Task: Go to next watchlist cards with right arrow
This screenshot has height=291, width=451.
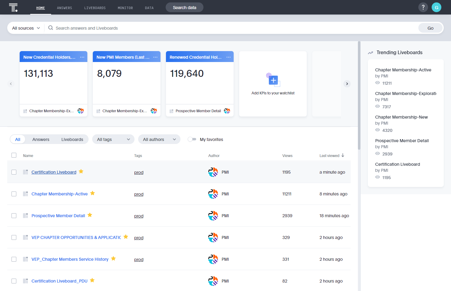Action: 347,84
